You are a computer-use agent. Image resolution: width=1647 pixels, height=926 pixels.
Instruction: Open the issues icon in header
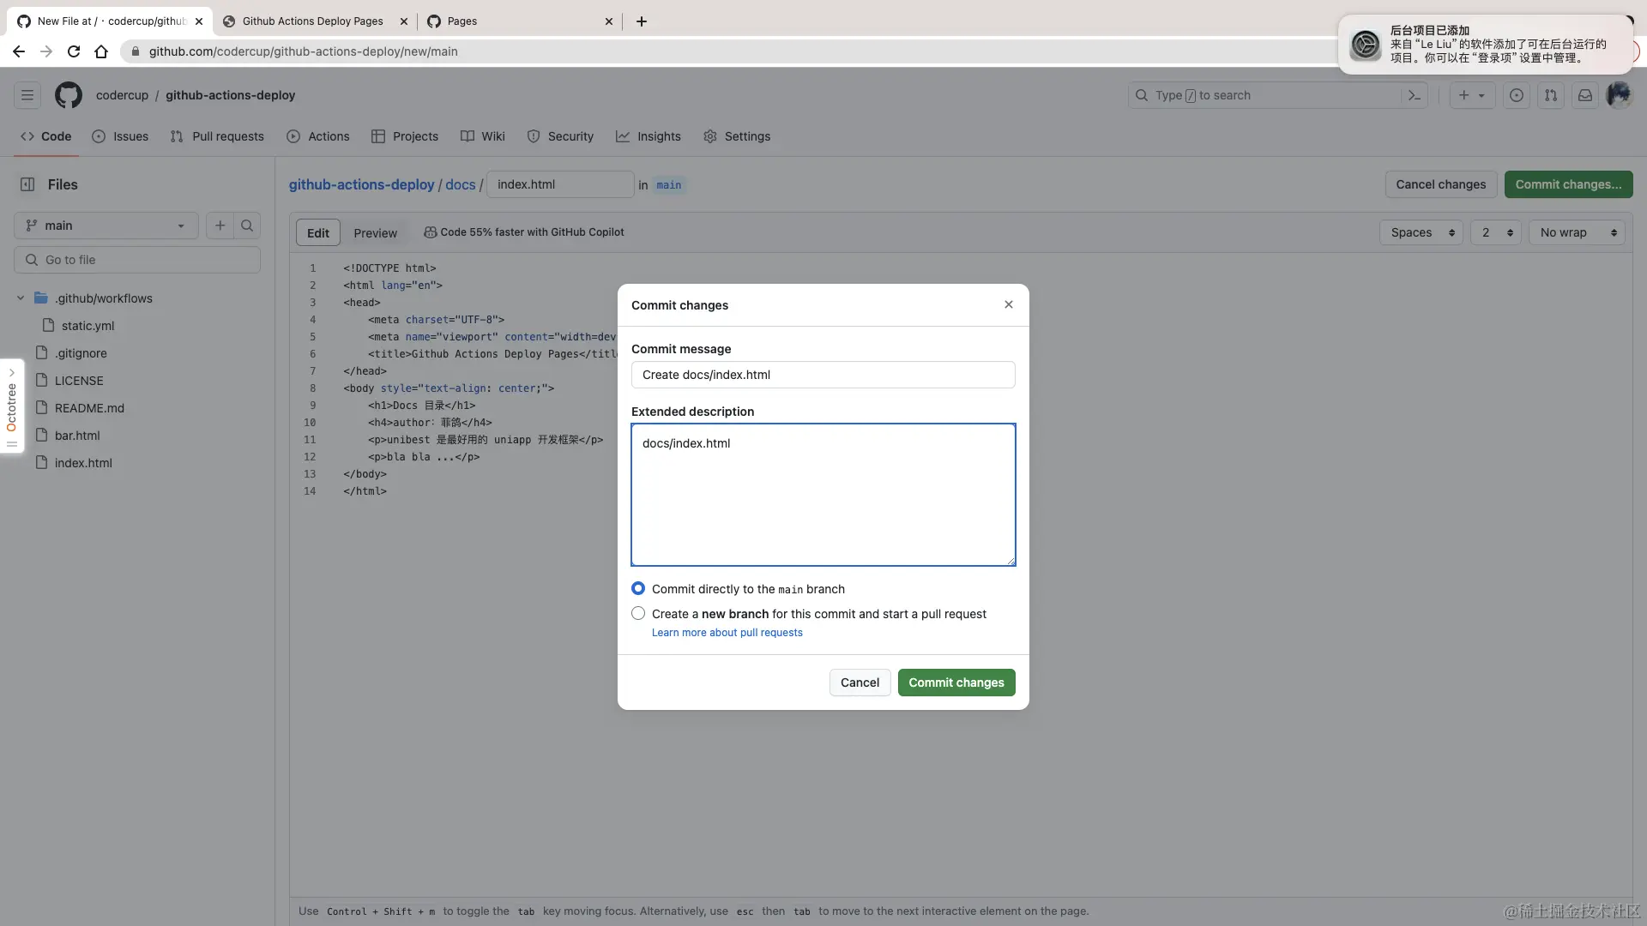click(x=1517, y=95)
